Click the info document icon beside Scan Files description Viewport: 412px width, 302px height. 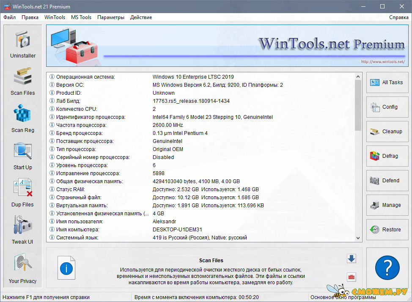pos(66,268)
